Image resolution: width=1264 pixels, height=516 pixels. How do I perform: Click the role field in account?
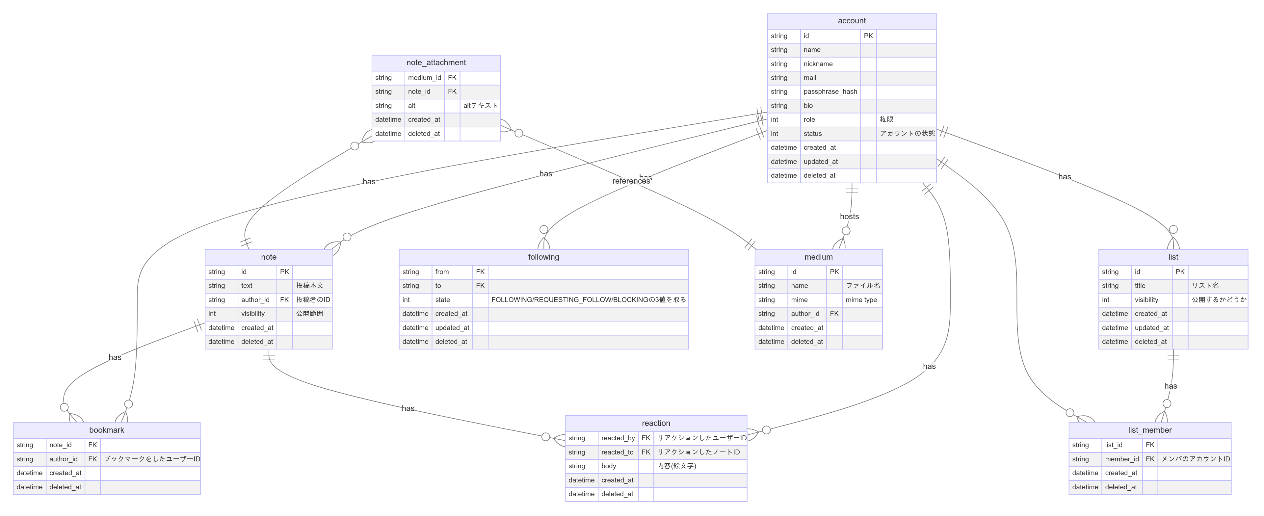(830, 120)
